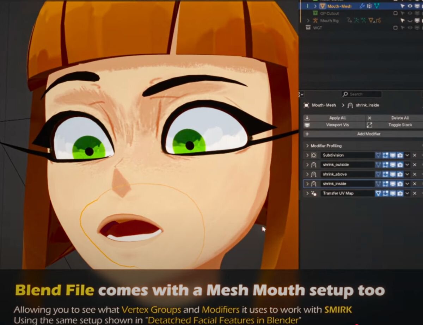Select the WGT row in the outliner

coord(361,27)
